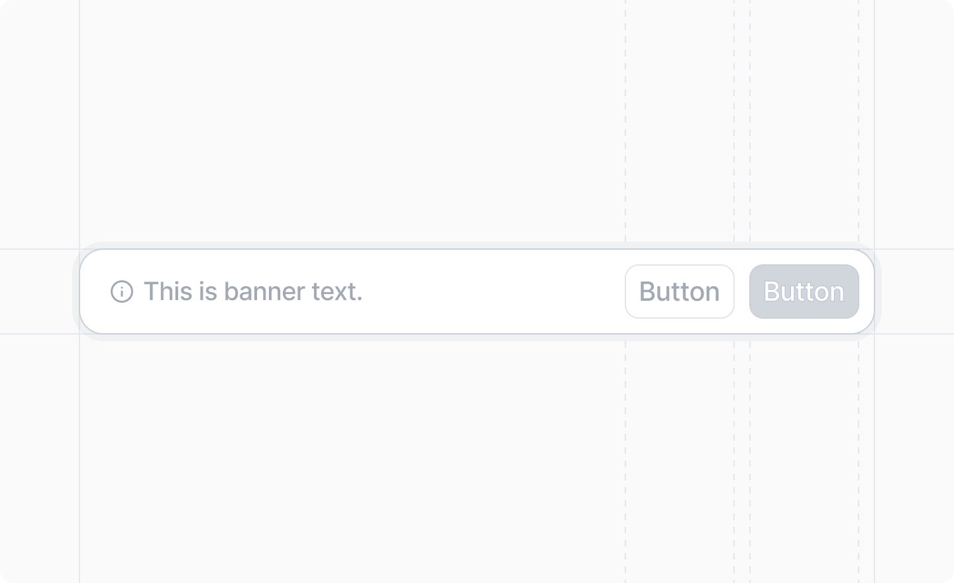Select the information icon left of banner text
The width and height of the screenshot is (954, 583).
click(x=122, y=291)
